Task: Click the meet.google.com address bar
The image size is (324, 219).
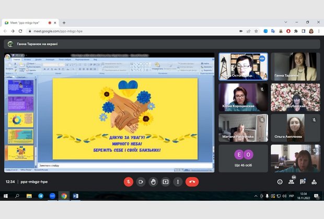Action: [x=131, y=31]
